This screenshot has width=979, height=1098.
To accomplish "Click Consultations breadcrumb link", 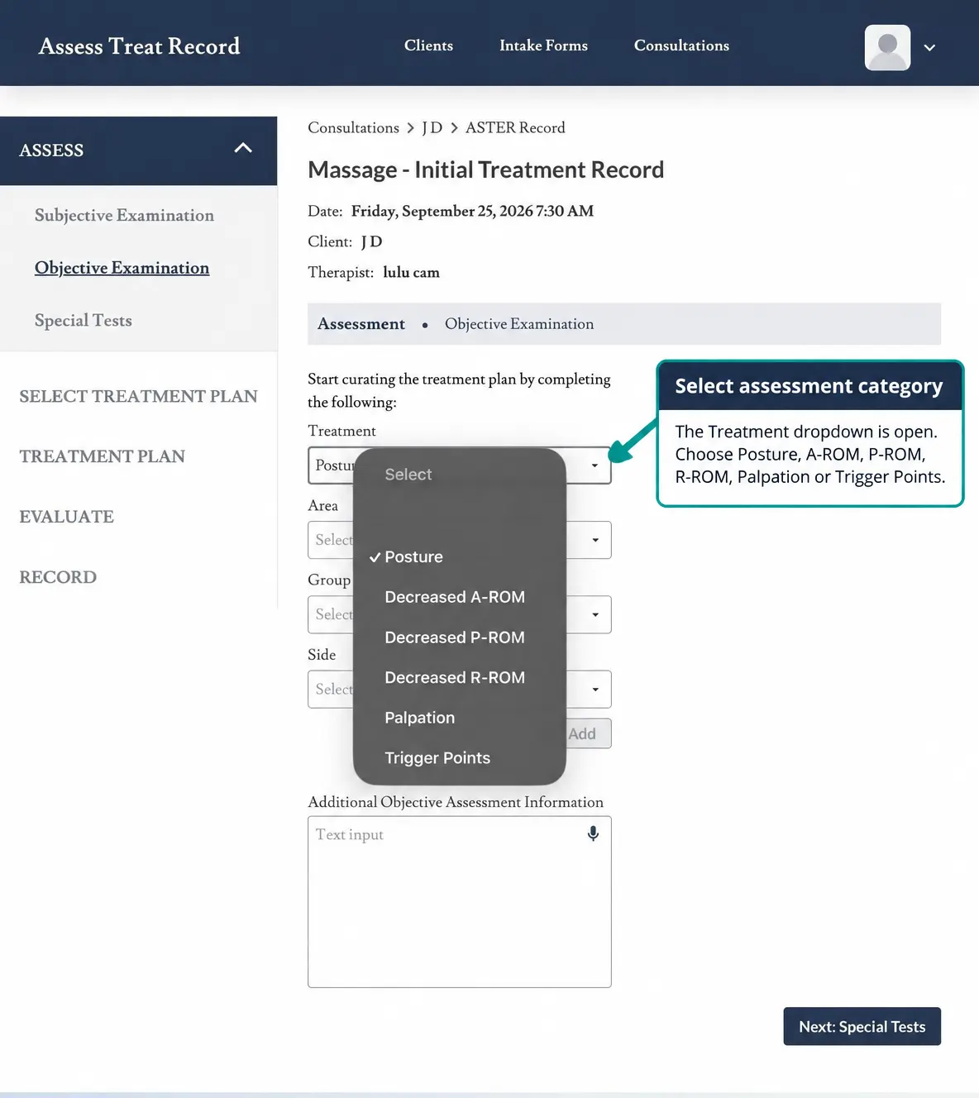I will (353, 127).
